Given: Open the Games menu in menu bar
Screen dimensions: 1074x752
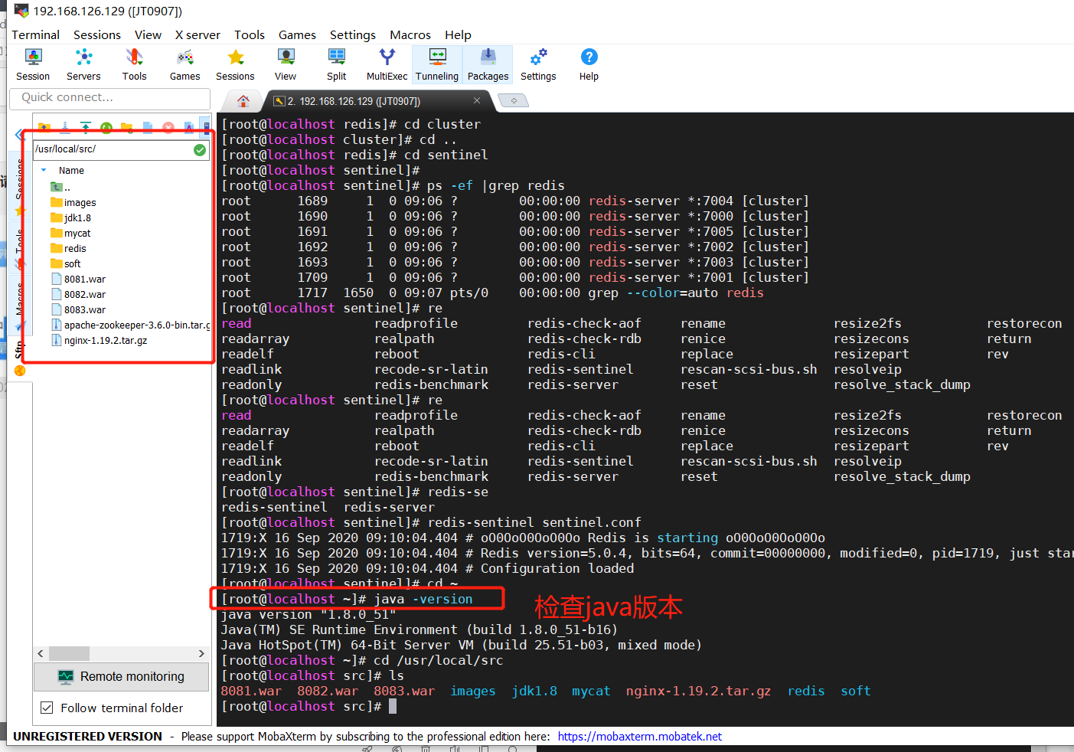Looking at the screenshot, I should (297, 34).
